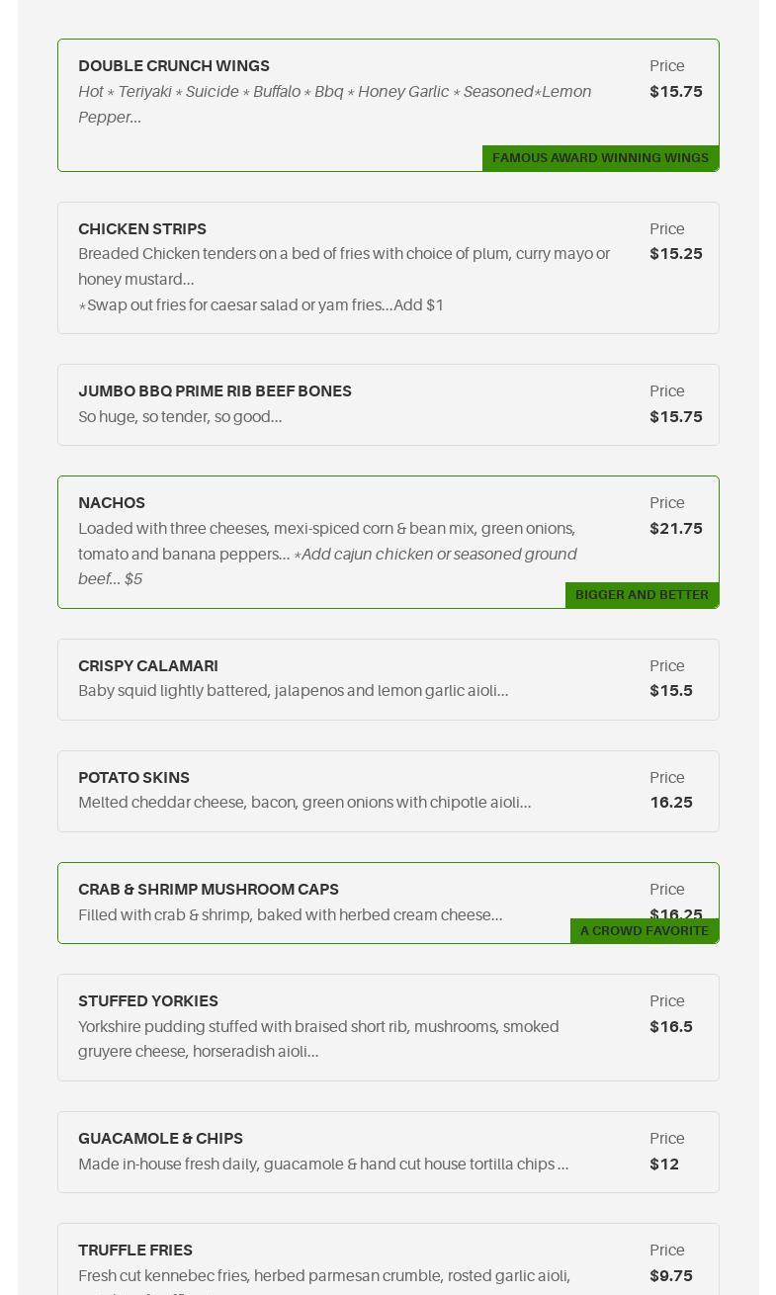Screen dimensions: 776x1295
Task: Select the Double Crunch Wings menu item
Action: click(388, 105)
